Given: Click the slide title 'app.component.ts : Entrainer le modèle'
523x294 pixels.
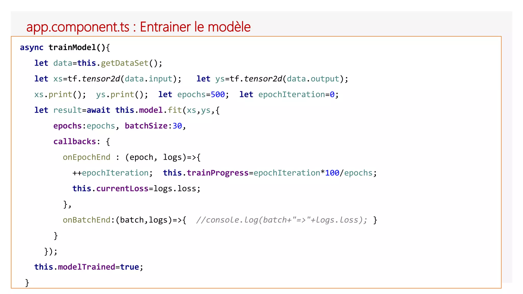Looking at the screenshot, I should 138,27.
